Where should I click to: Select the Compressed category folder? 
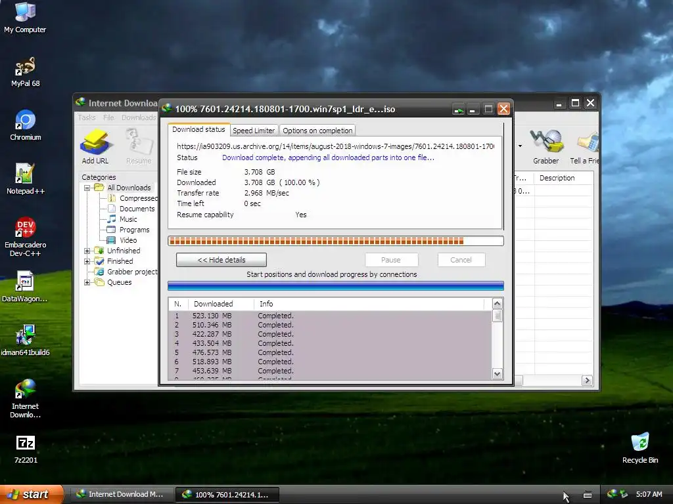tap(133, 198)
